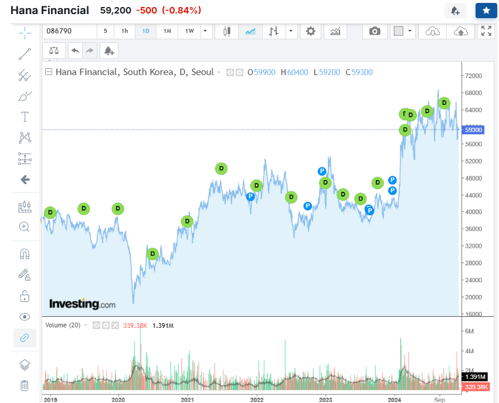
Task: Remove drawings with the trash icon
Action: tap(25, 385)
